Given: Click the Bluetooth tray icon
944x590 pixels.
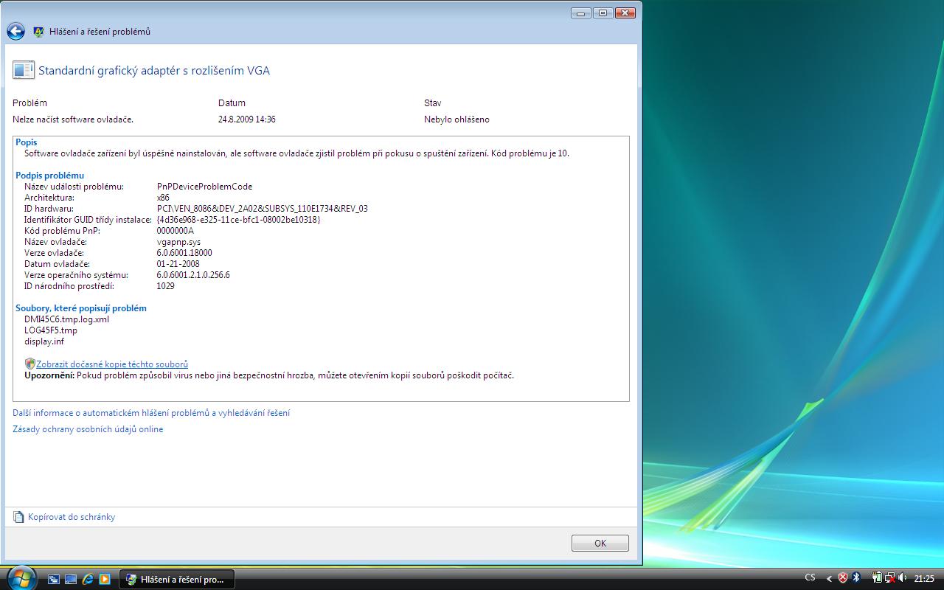Looking at the screenshot, I should [x=856, y=578].
